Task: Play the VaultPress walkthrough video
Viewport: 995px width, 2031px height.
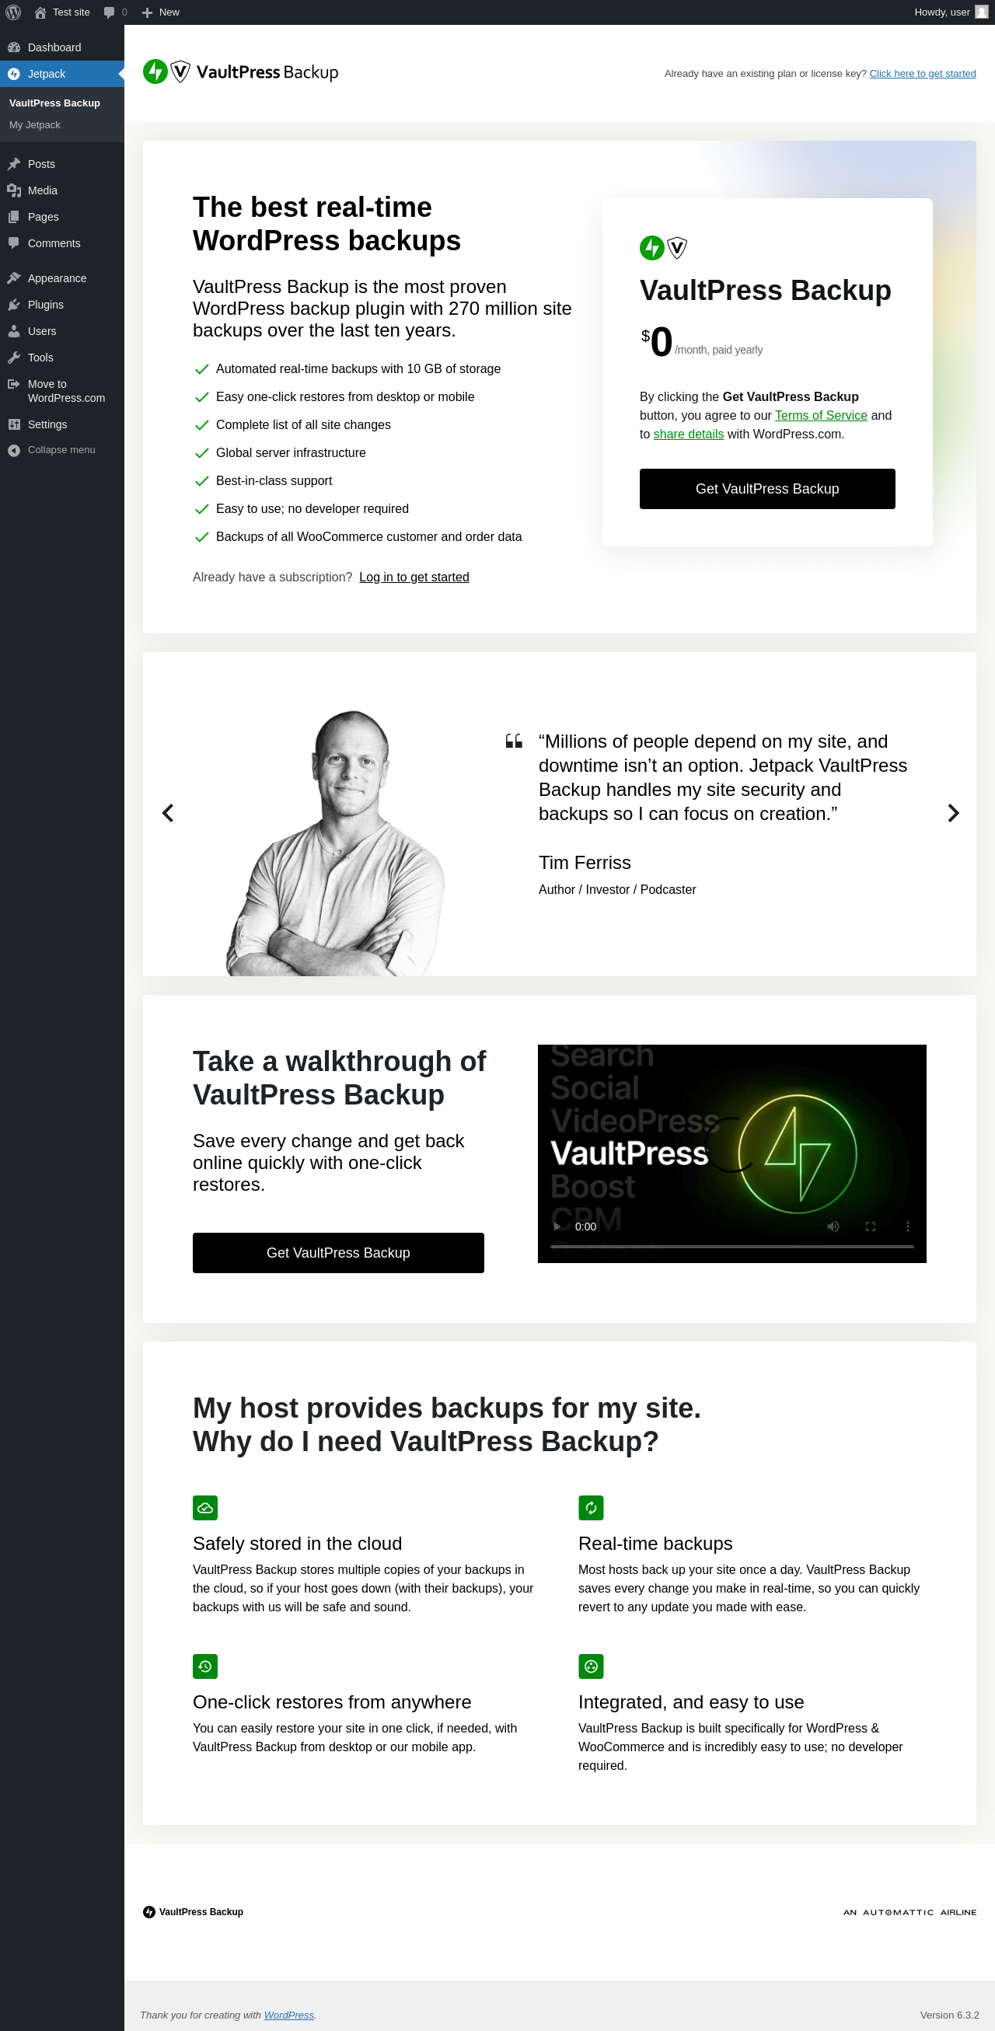Action: (557, 1226)
